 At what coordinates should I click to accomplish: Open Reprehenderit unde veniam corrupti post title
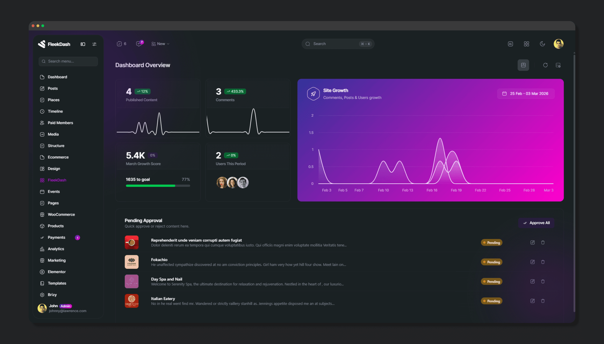(x=196, y=240)
